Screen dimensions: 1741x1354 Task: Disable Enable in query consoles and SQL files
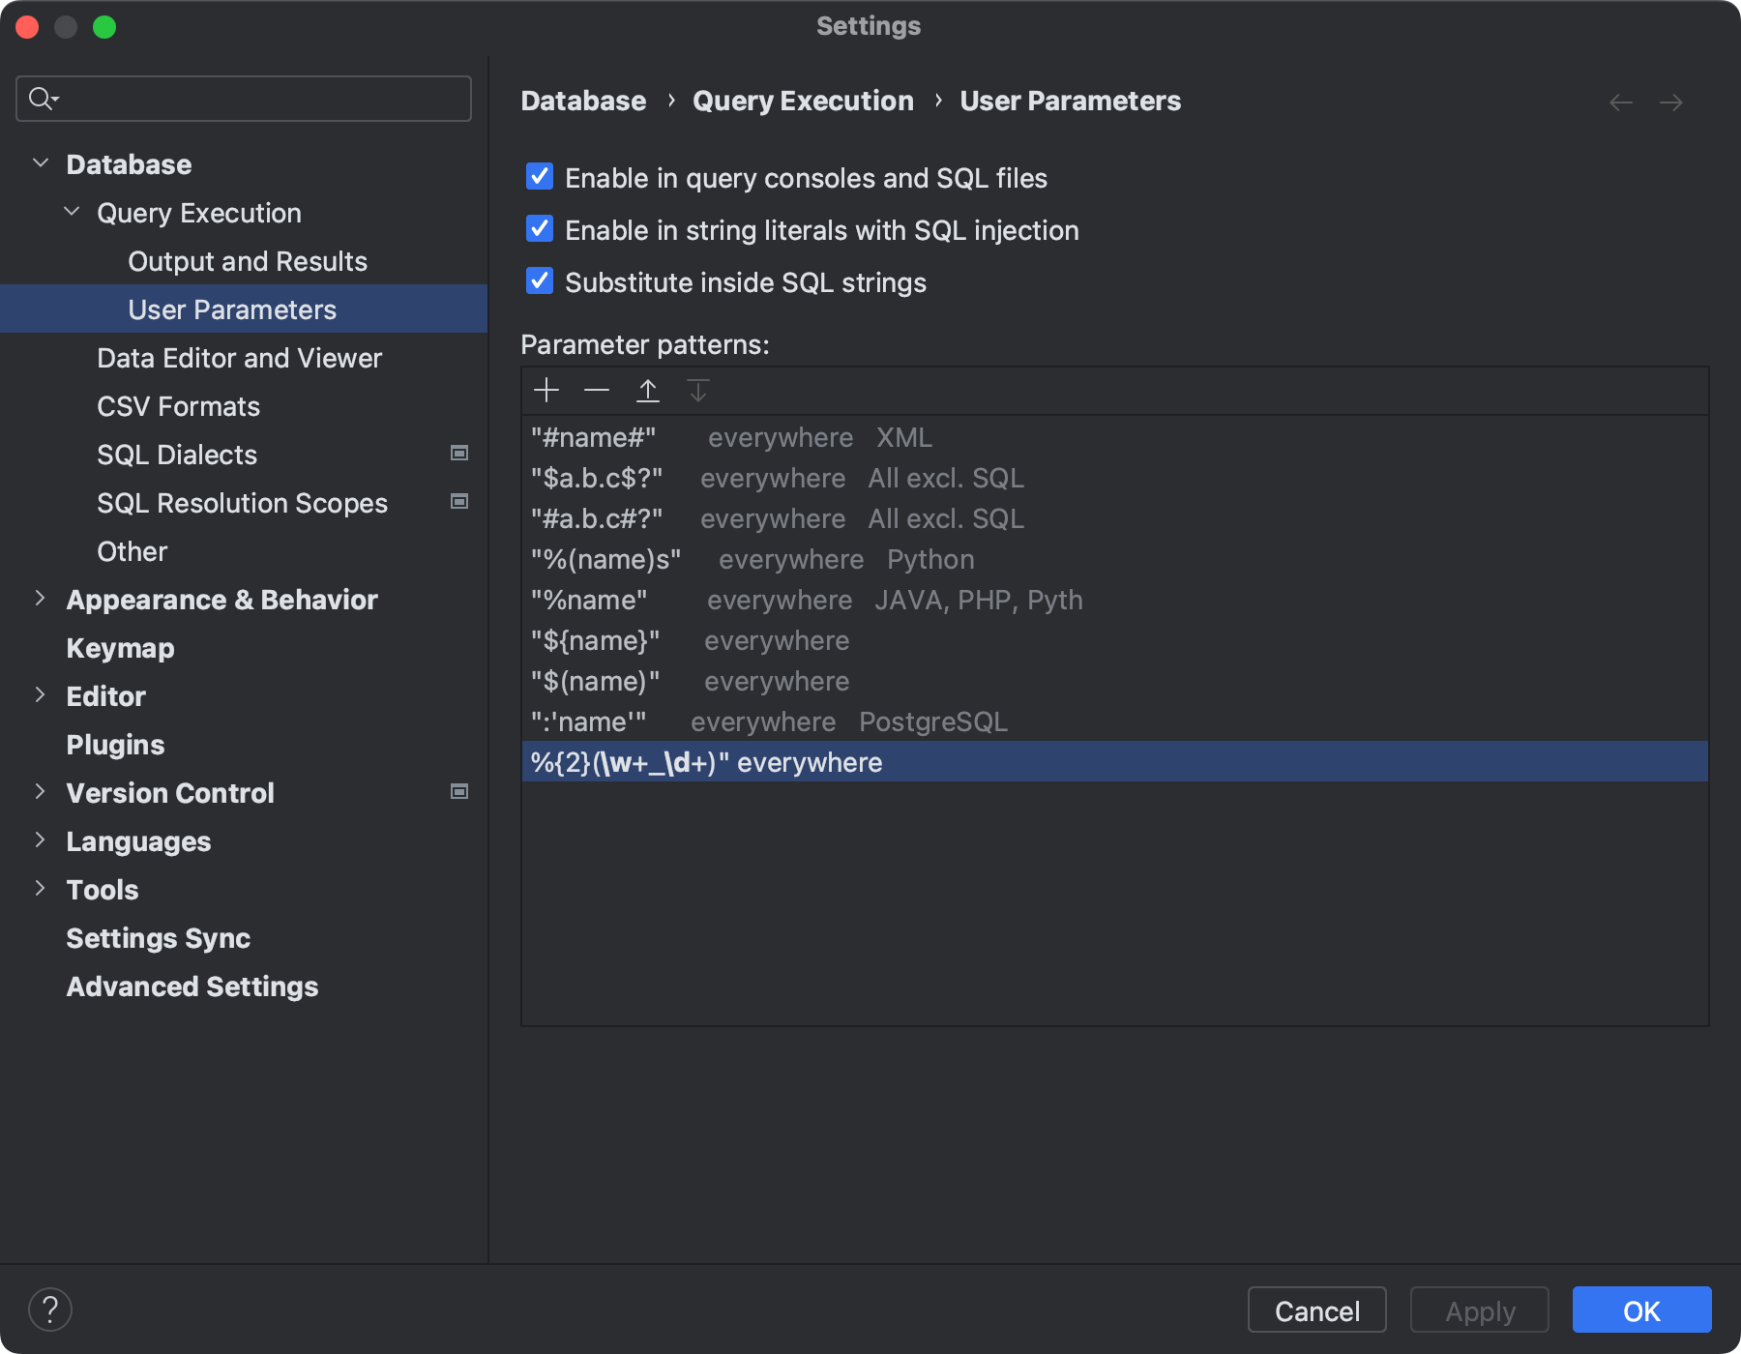point(539,177)
